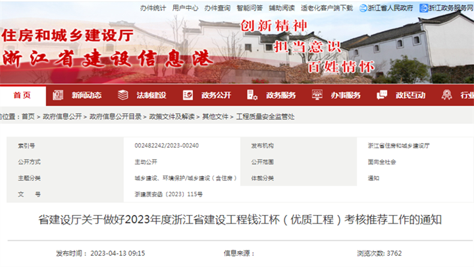Click the 行业 badge icon at right

tap(447, 95)
